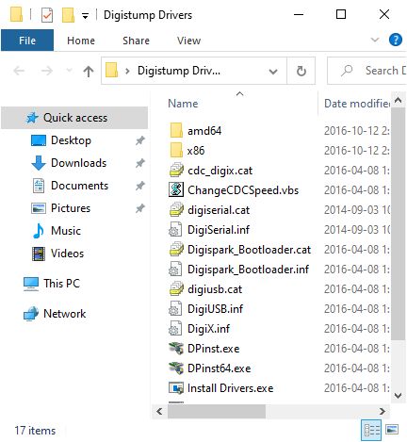Screen dimensions: 407x442
Task: Select Network in navigation pane
Action: tap(64, 314)
